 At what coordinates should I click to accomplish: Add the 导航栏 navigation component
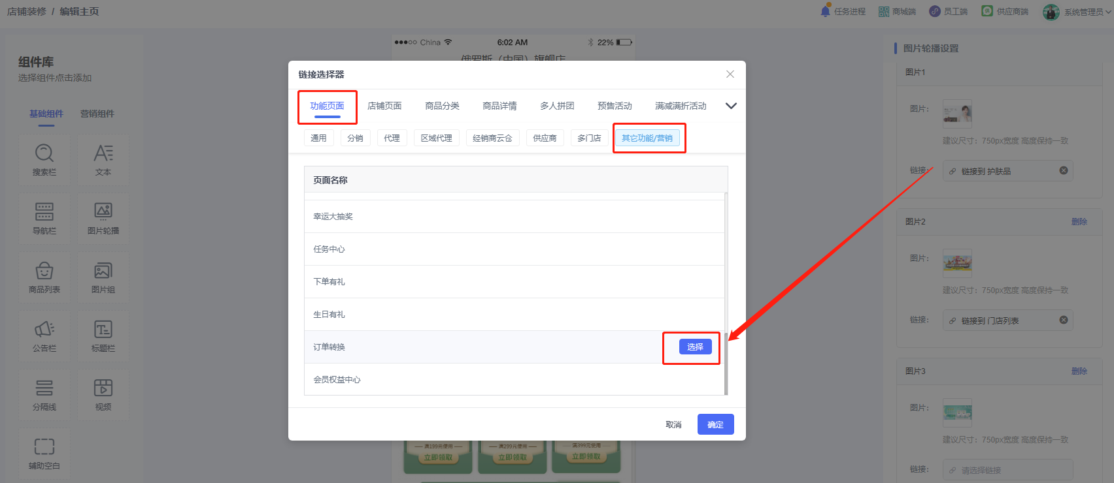coord(44,219)
